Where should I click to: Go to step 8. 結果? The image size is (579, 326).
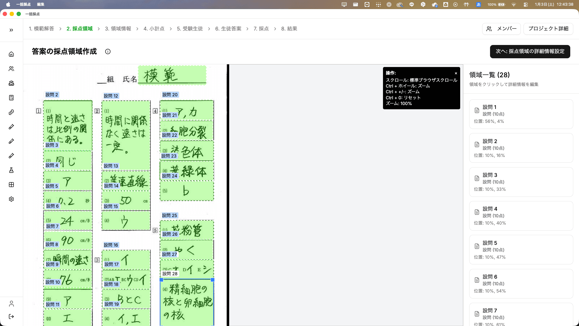289,29
